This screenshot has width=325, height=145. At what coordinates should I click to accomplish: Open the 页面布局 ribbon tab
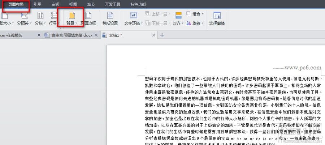pyautogui.click(x=16, y=4)
